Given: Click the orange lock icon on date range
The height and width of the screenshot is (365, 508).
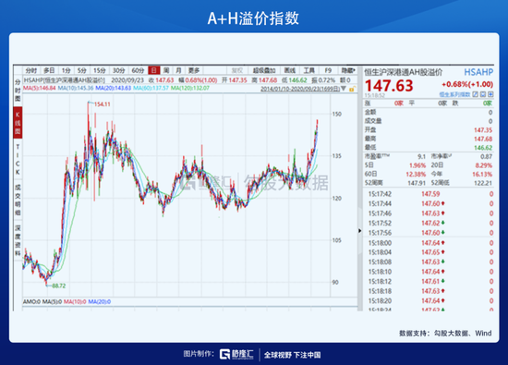Looking at the screenshot, I should [x=352, y=89].
